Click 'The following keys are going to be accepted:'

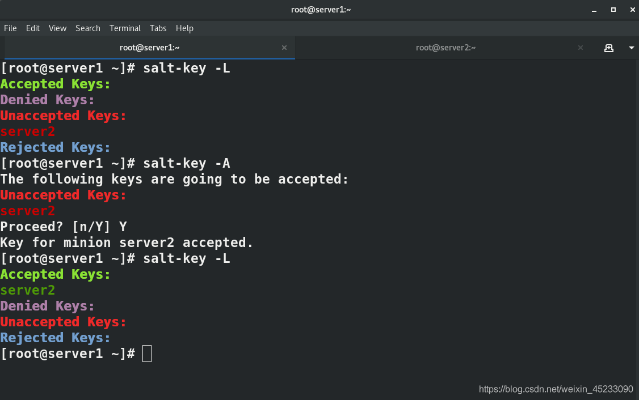[x=174, y=179]
